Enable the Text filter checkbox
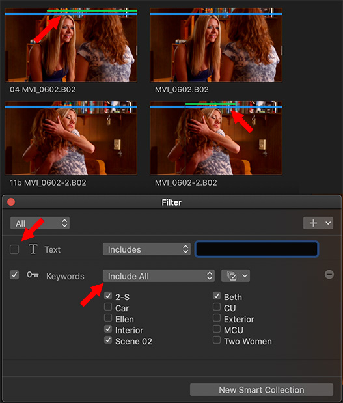343x403 pixels. 14,249
